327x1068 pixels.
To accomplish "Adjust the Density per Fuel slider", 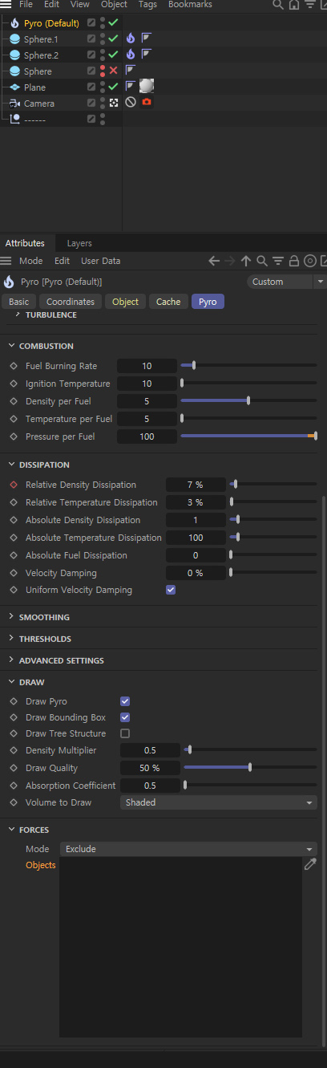I will coord(248,401).
